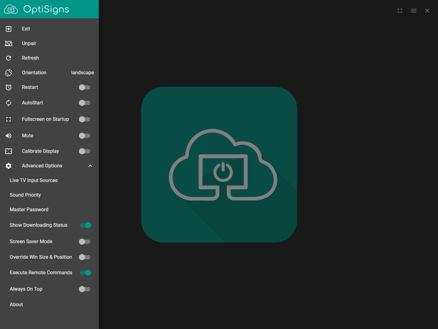Open the Master Password settings
The height and width of the screenshot is (329, 438).
tap(29, 209)
